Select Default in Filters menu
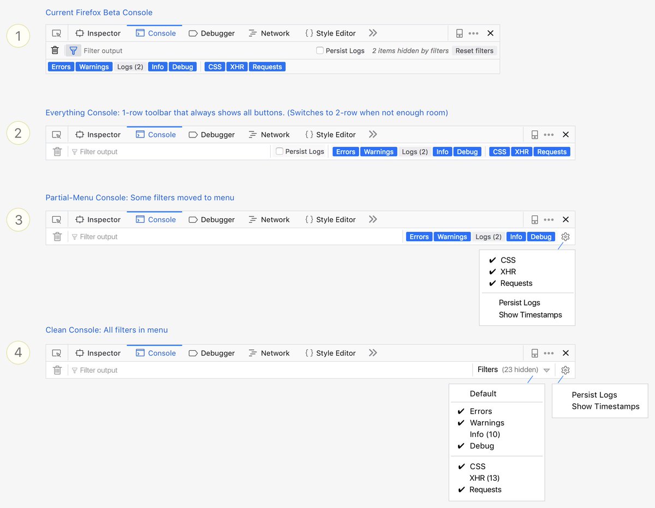655x508 pixels. click(x=483, y=394)
